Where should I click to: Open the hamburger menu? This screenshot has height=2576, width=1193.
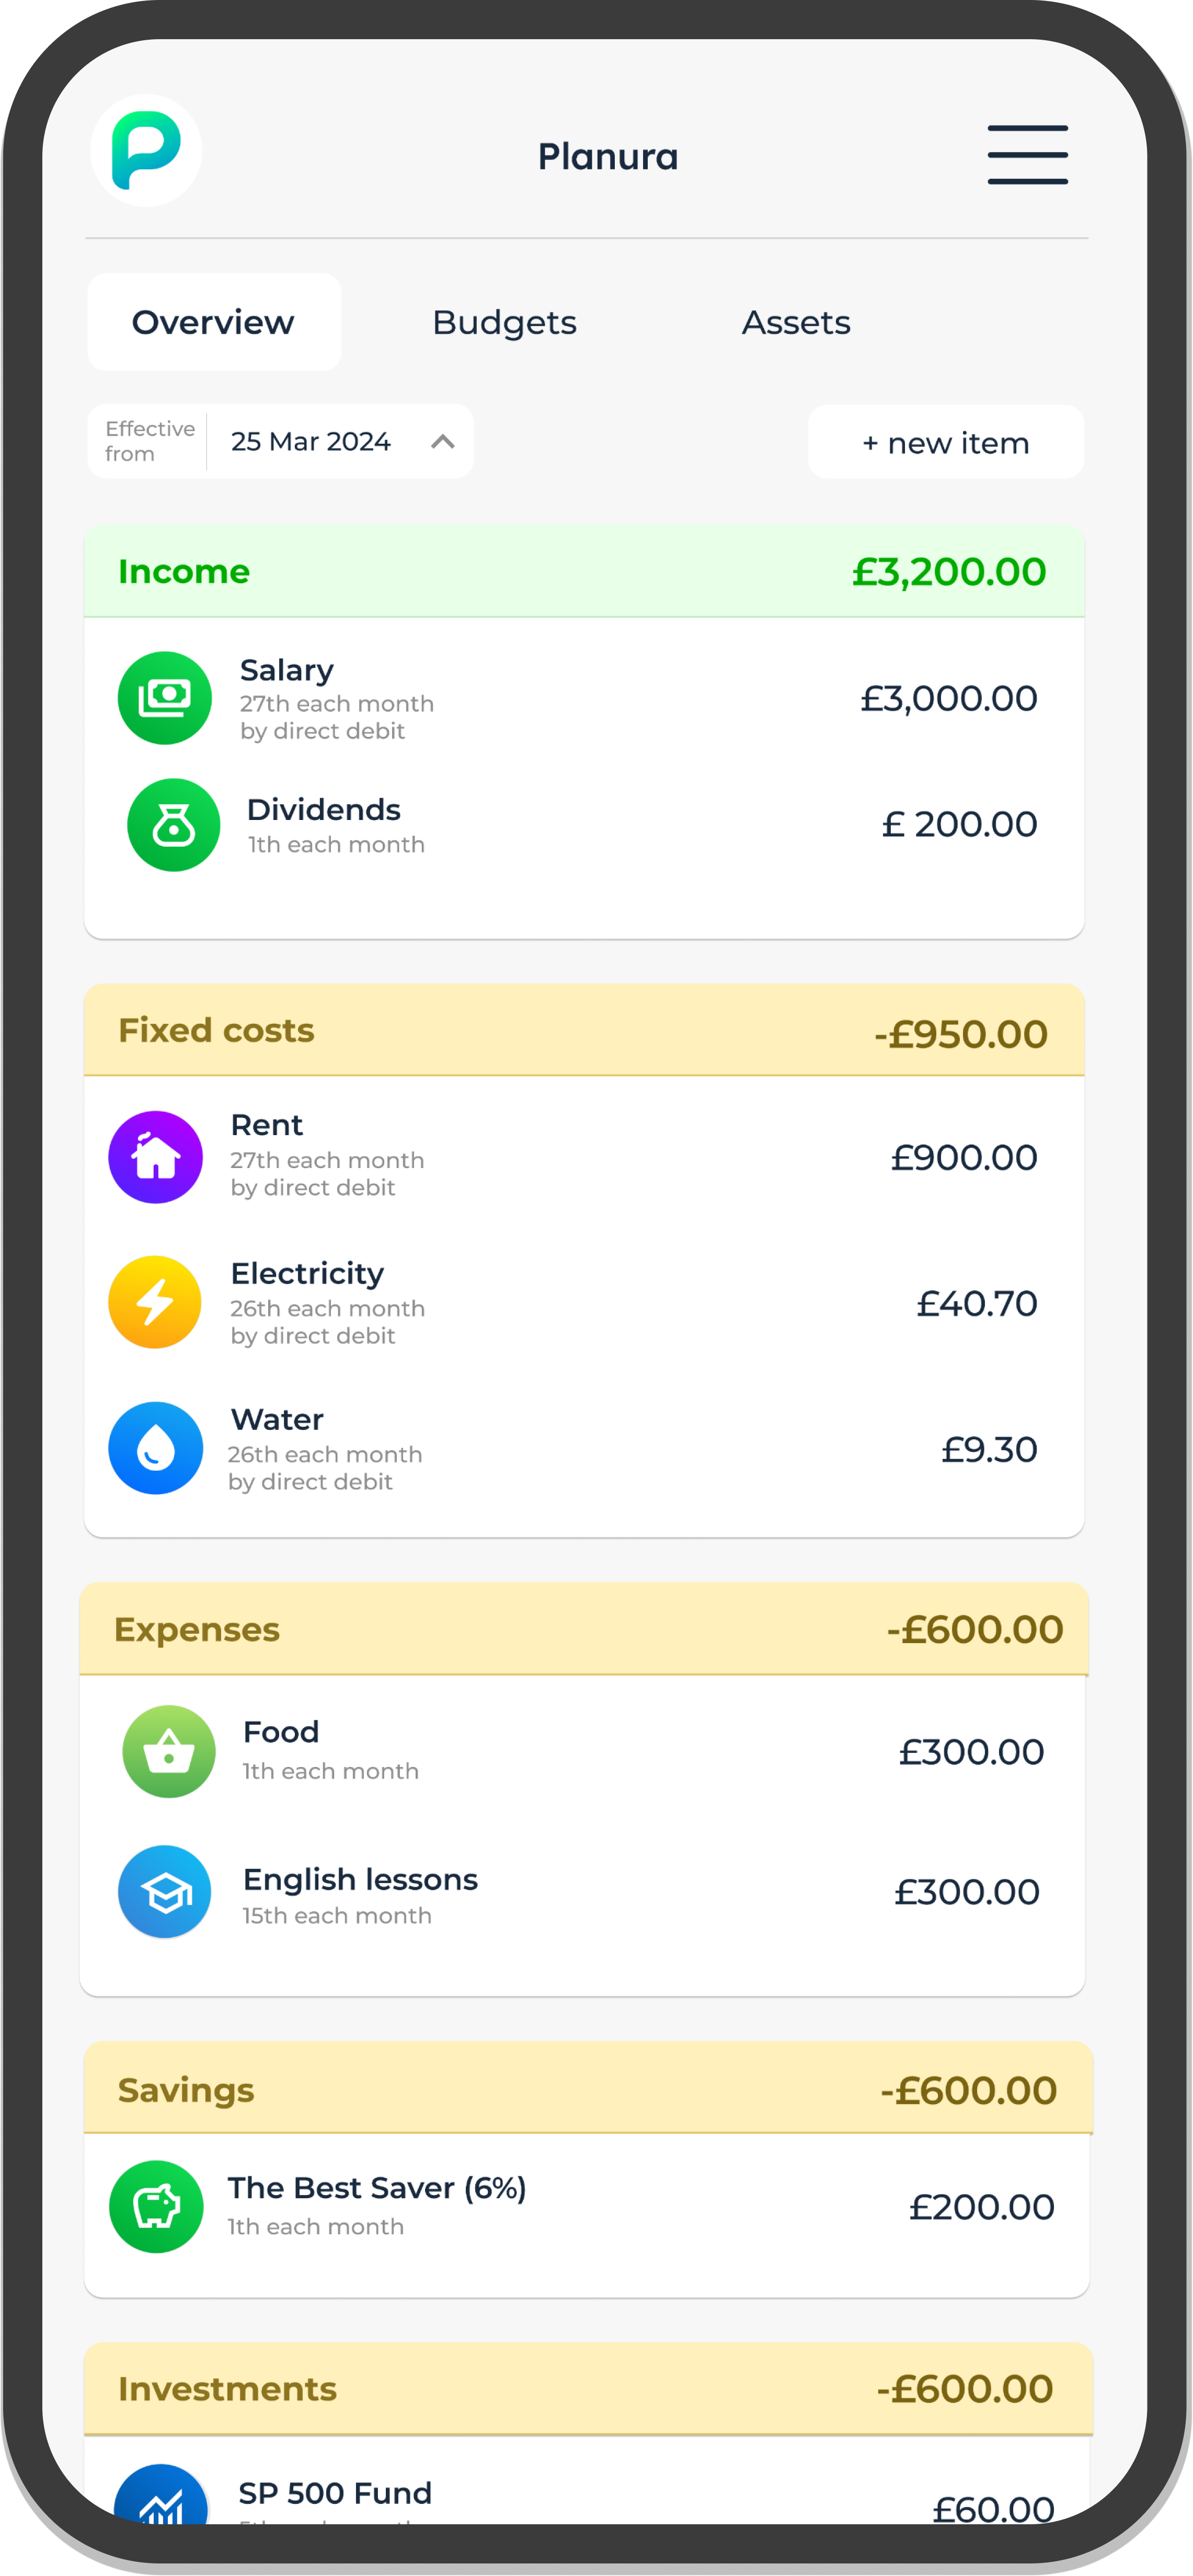1027,154
